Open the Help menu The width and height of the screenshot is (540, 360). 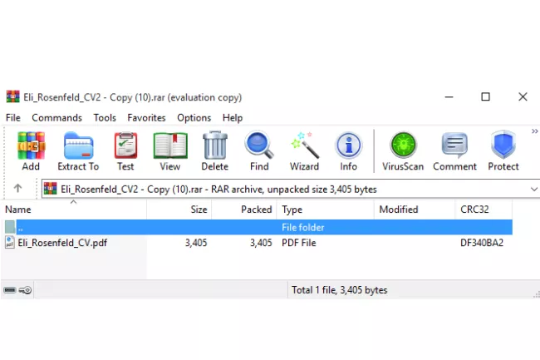click(x=233, y=118)
